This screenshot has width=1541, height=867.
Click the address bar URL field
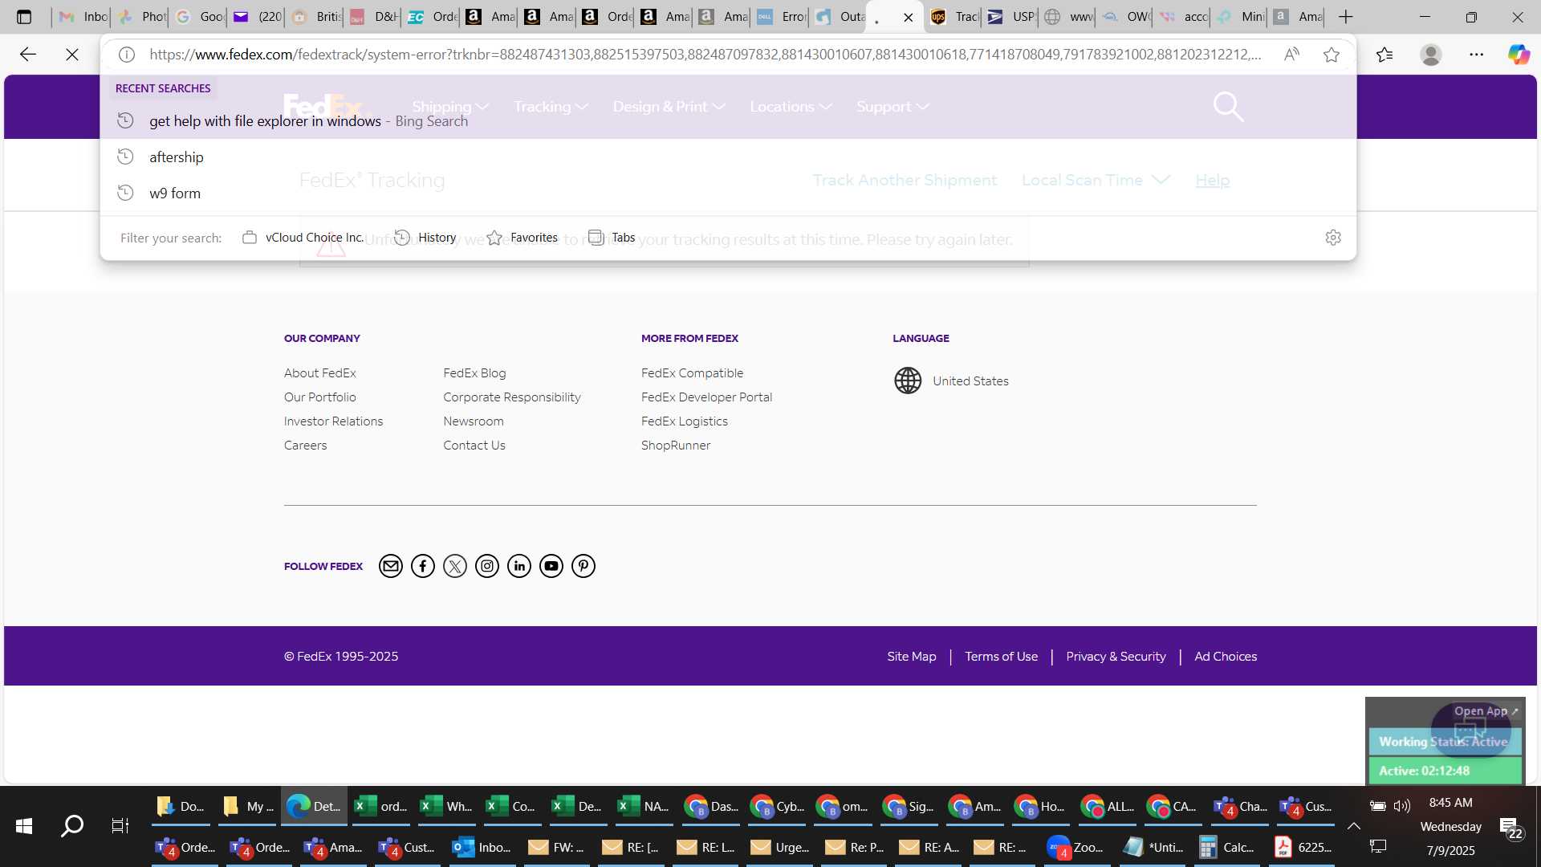tap(705, 55)
